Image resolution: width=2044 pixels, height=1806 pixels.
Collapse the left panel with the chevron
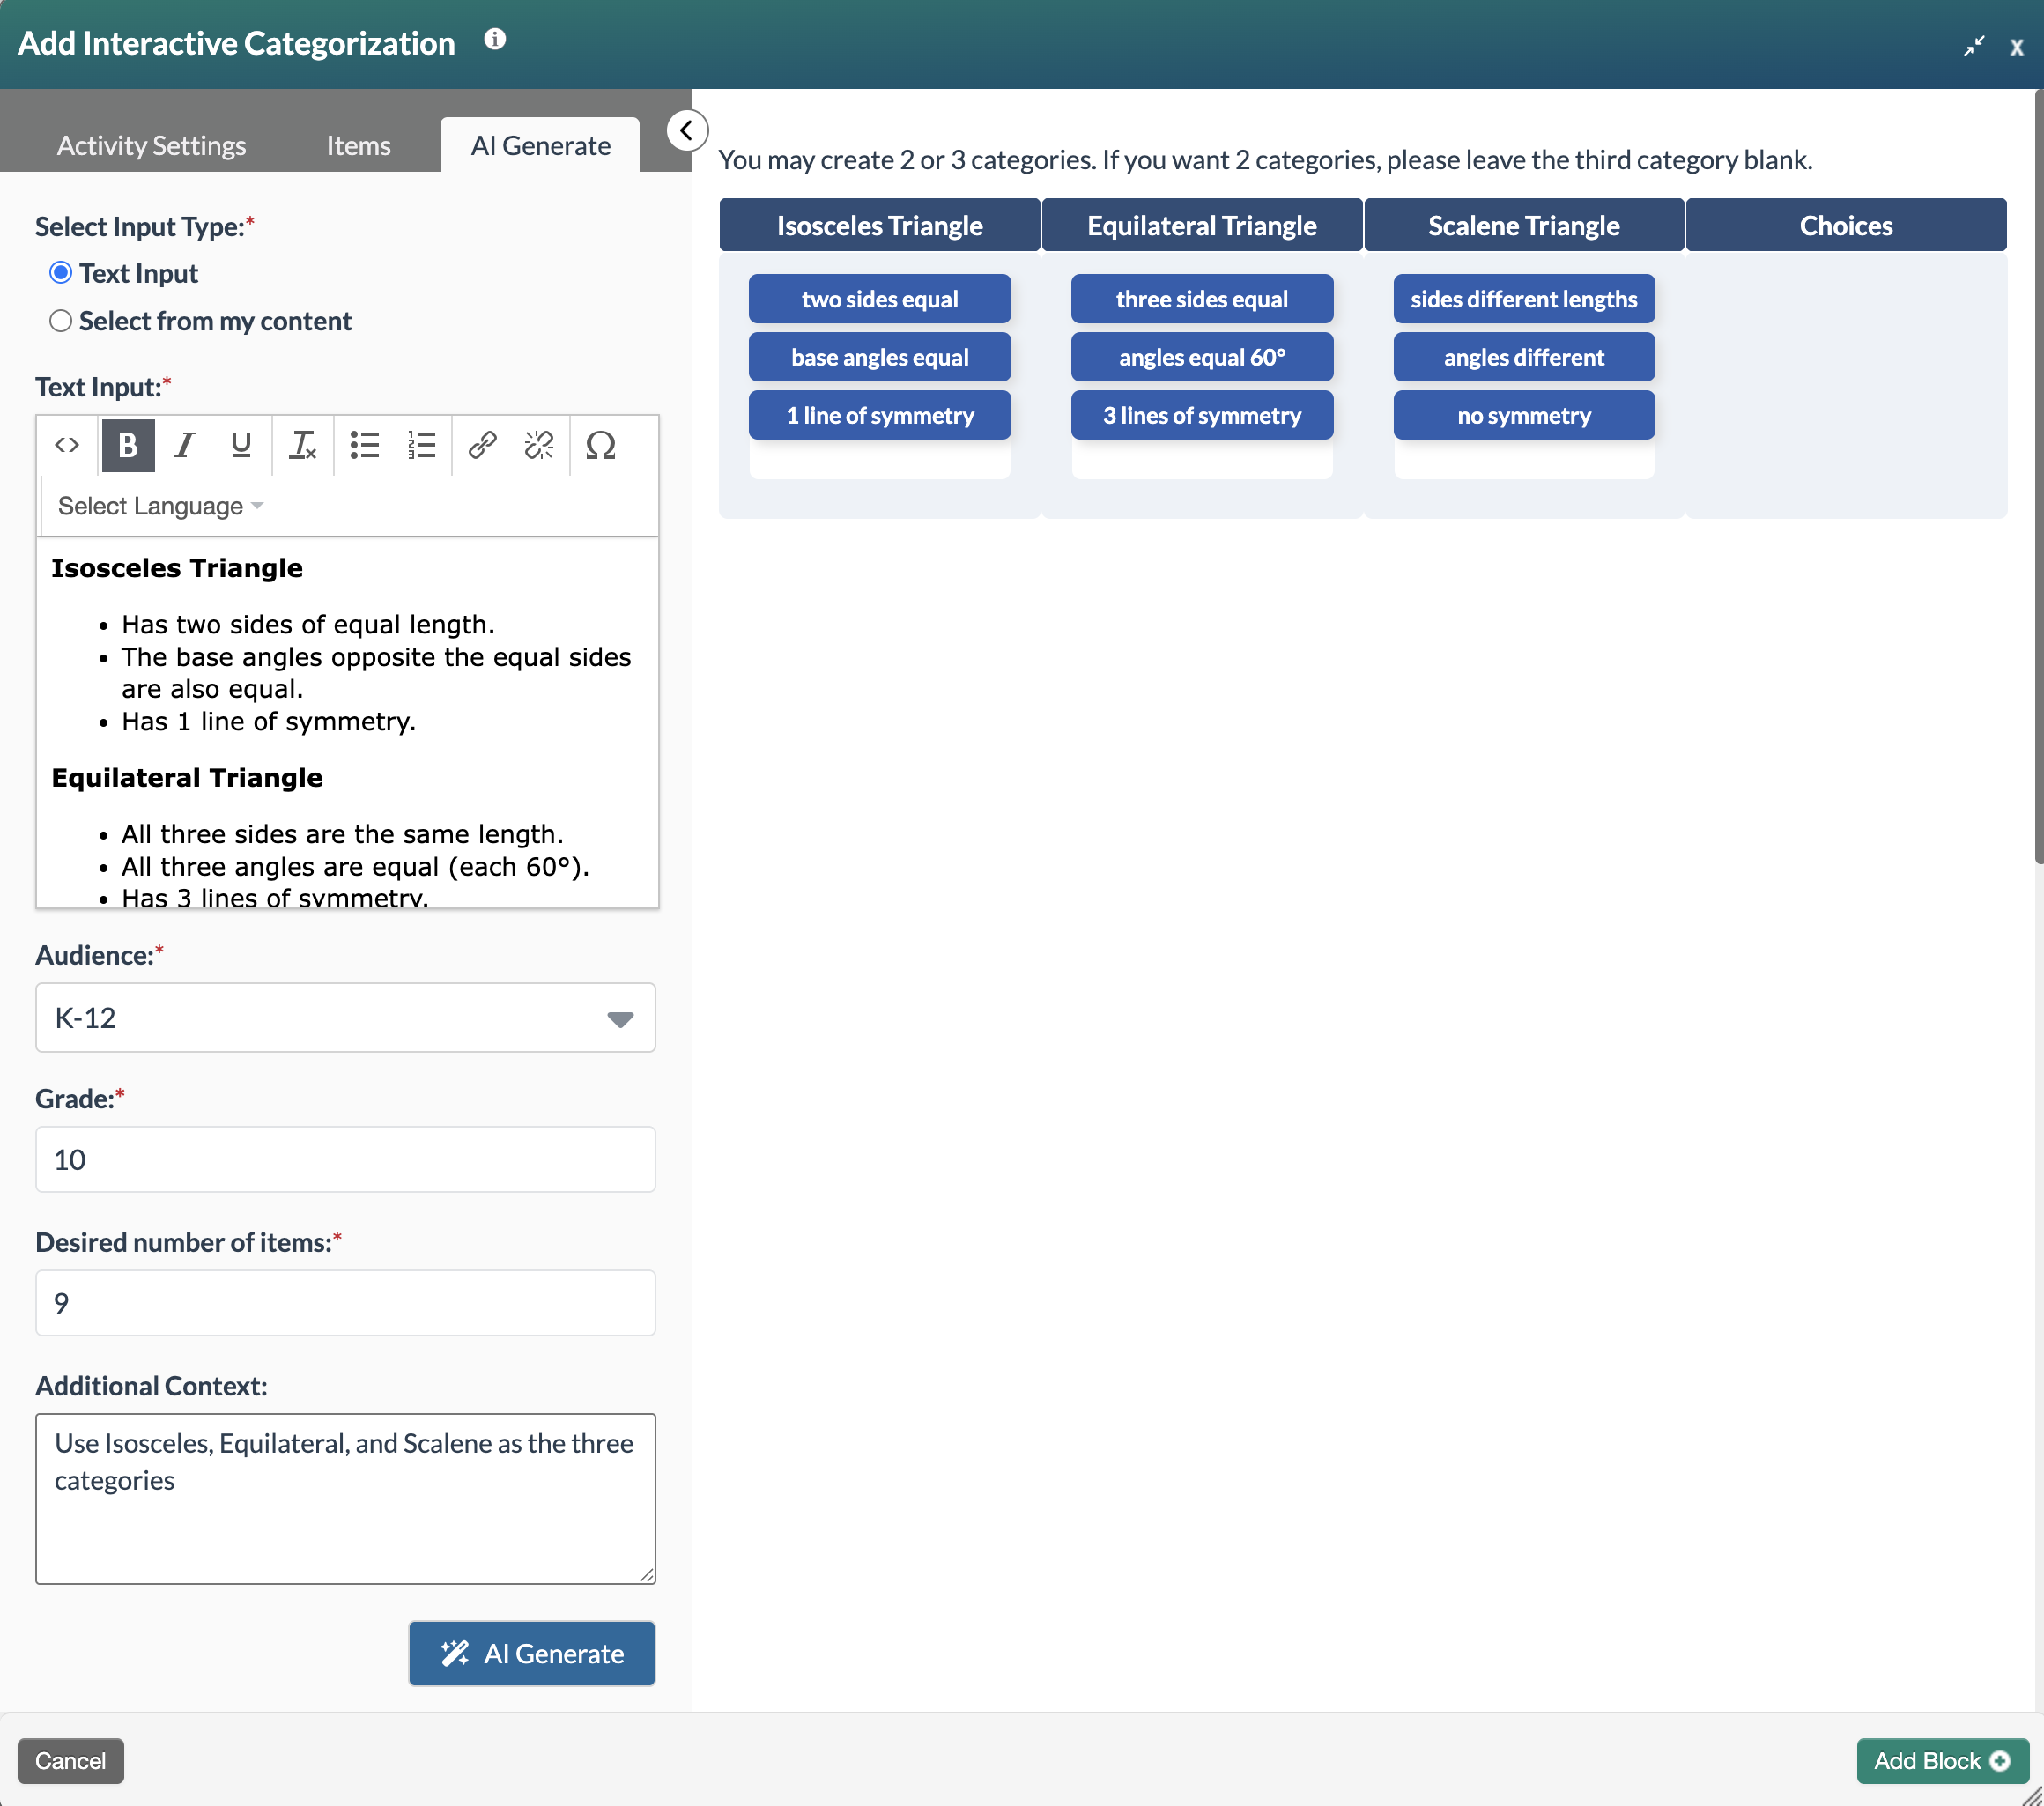(686, 130)
